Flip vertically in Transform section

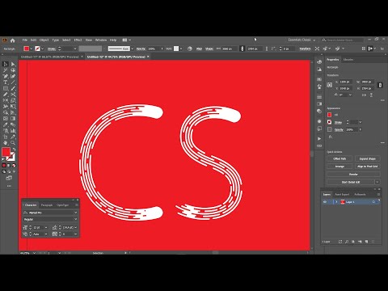click(371, 95)
